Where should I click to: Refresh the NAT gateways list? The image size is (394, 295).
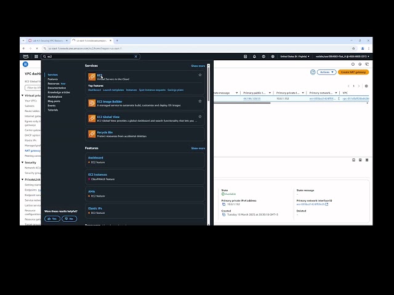point(313,73)
